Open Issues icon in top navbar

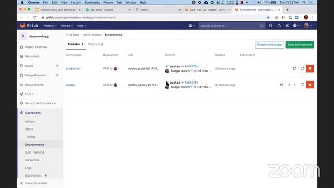270,26
